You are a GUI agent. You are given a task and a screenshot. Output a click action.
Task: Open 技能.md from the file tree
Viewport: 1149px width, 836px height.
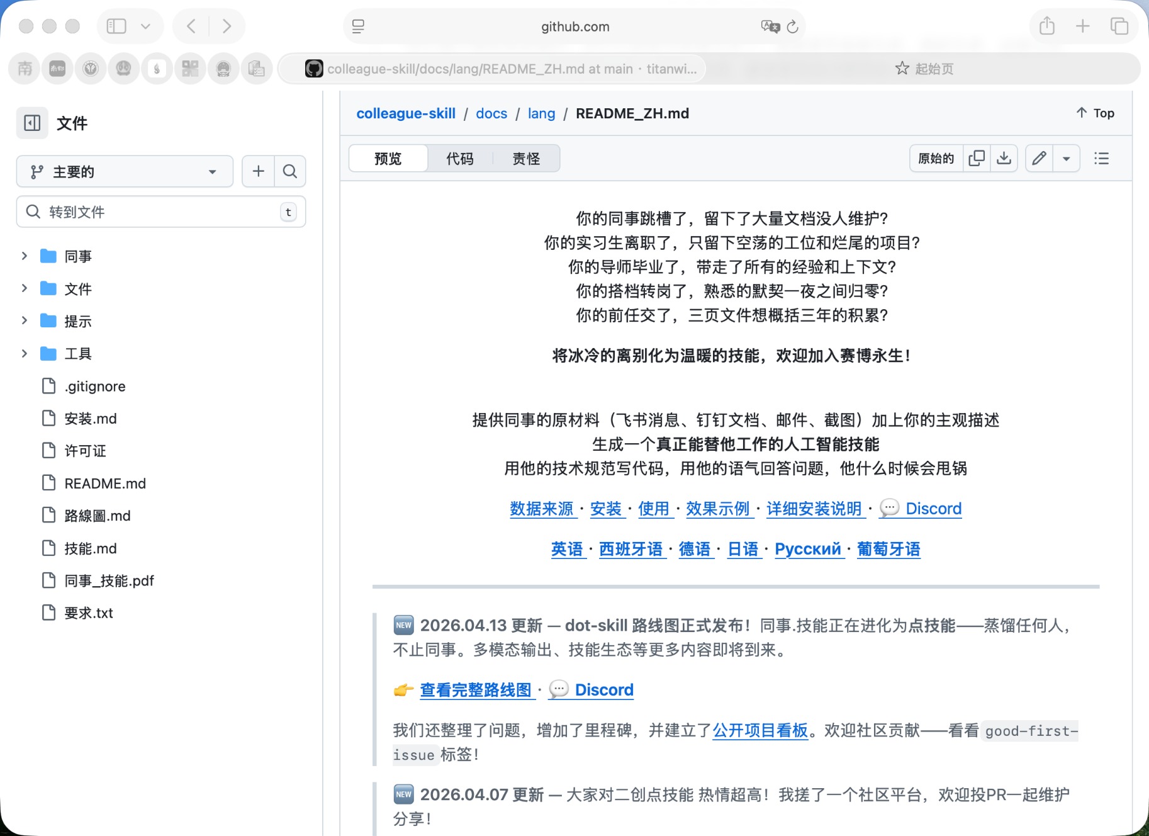(x=90, y=548)
